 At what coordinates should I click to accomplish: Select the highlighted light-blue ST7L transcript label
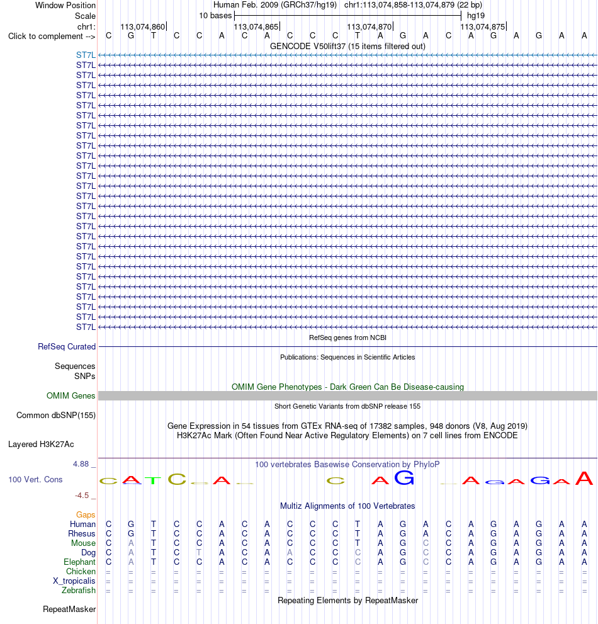click(x=86, y=55)
